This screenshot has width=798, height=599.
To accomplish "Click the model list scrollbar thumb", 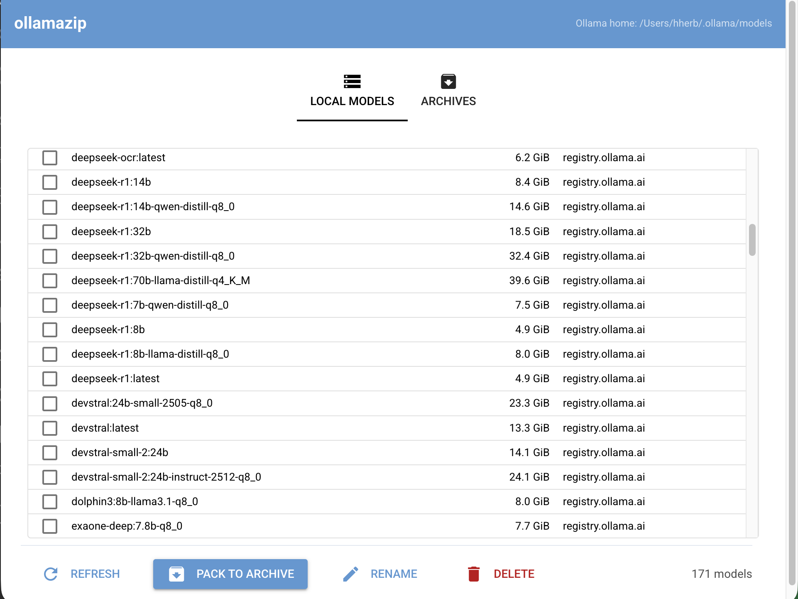I will (752, 240).
